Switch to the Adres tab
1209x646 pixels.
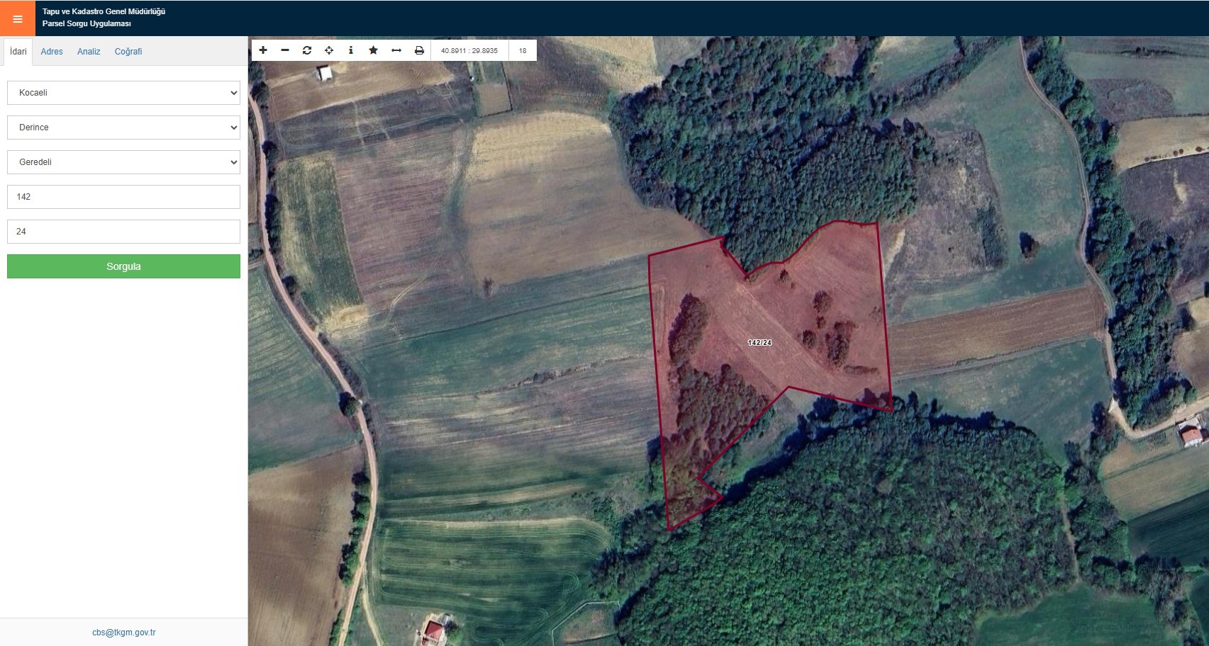pyautogui.click(x=52, y=52)
